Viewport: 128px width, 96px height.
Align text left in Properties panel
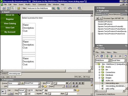tap(73, 83)
